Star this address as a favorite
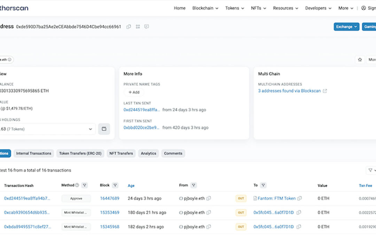This screenshot has width=376, height=235. tap(360, 60)
